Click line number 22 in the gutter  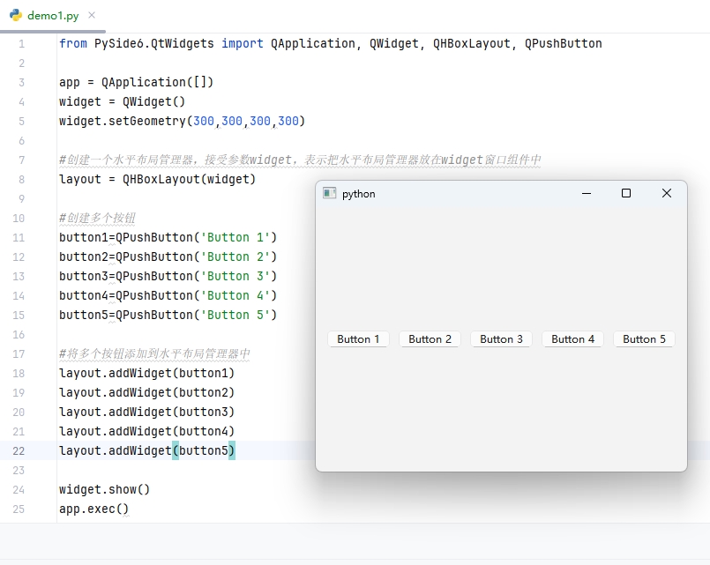[x=19, y=450]
